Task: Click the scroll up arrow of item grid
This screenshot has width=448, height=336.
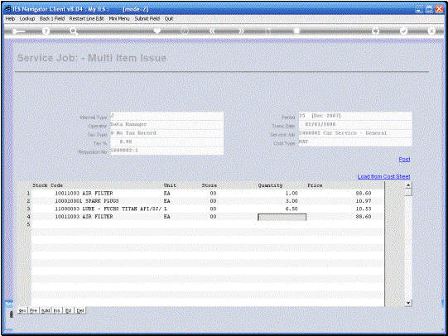Action: [408, 185]
